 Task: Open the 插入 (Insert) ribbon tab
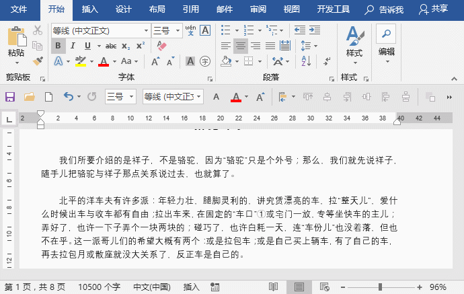point(89,9)
